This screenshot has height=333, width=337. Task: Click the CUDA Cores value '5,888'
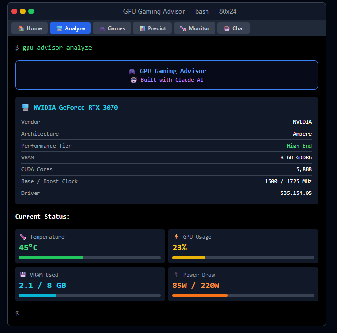point(304,169)
